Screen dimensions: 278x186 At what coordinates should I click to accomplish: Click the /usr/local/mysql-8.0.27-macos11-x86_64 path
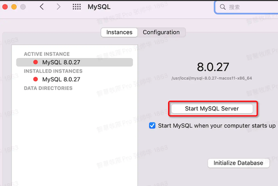tap(212, 78)
